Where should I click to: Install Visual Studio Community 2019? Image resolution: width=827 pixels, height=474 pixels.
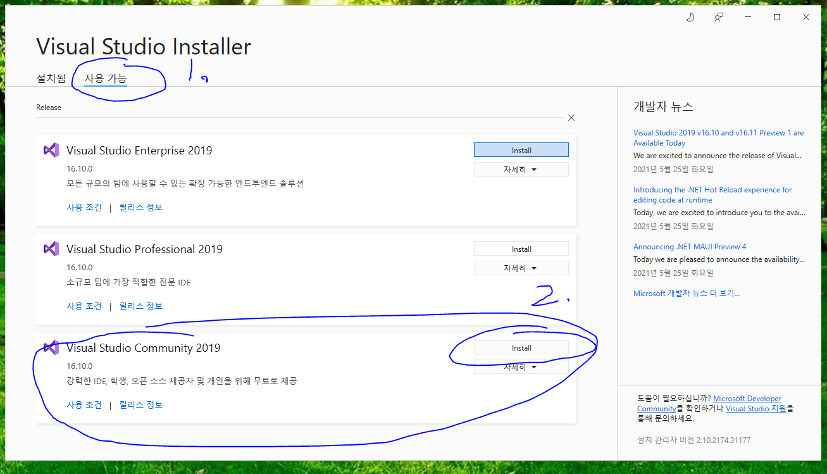pos(521,347)
